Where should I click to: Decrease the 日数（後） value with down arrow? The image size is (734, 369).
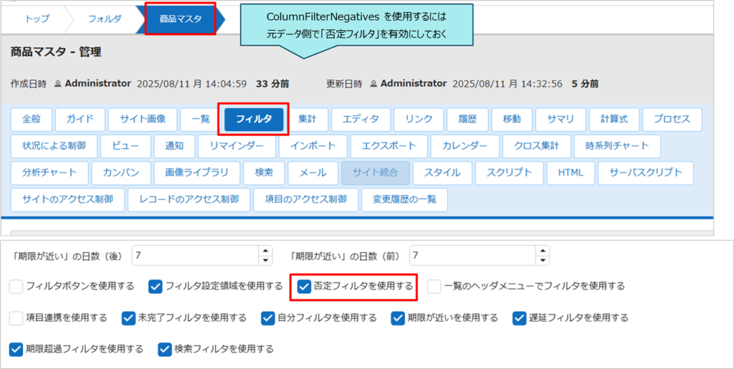click(265, 261)
